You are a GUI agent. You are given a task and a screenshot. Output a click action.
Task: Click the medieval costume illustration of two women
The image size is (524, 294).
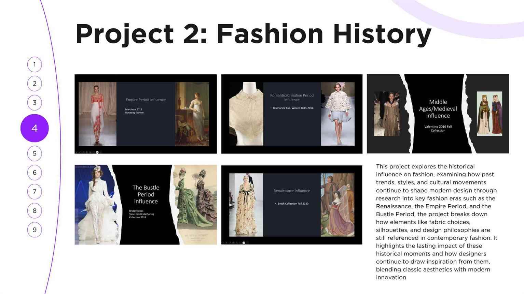489,114
